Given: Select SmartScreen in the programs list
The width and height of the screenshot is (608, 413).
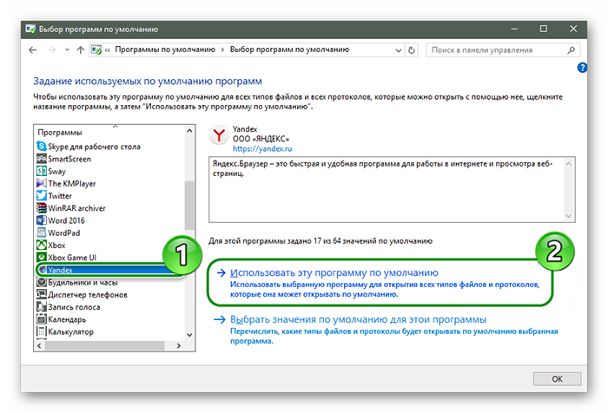Looking at the screenshot, I should click(x=69, y=159).
